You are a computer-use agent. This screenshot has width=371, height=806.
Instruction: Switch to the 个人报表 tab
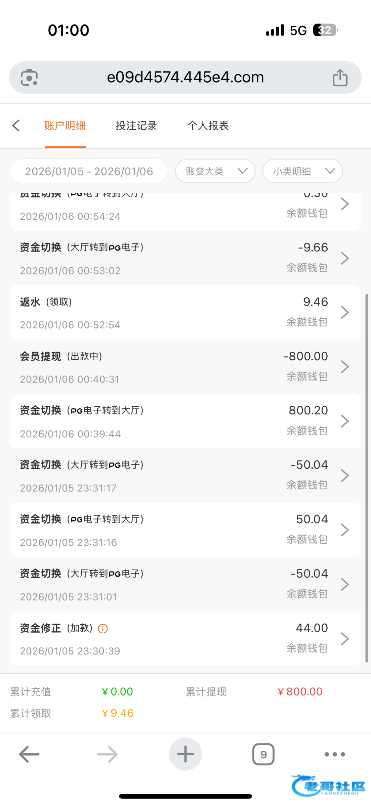pyautogui.click(x=208, y=126)
